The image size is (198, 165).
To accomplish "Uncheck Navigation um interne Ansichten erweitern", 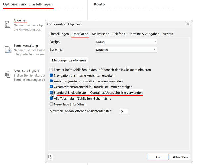I will 51,75.
